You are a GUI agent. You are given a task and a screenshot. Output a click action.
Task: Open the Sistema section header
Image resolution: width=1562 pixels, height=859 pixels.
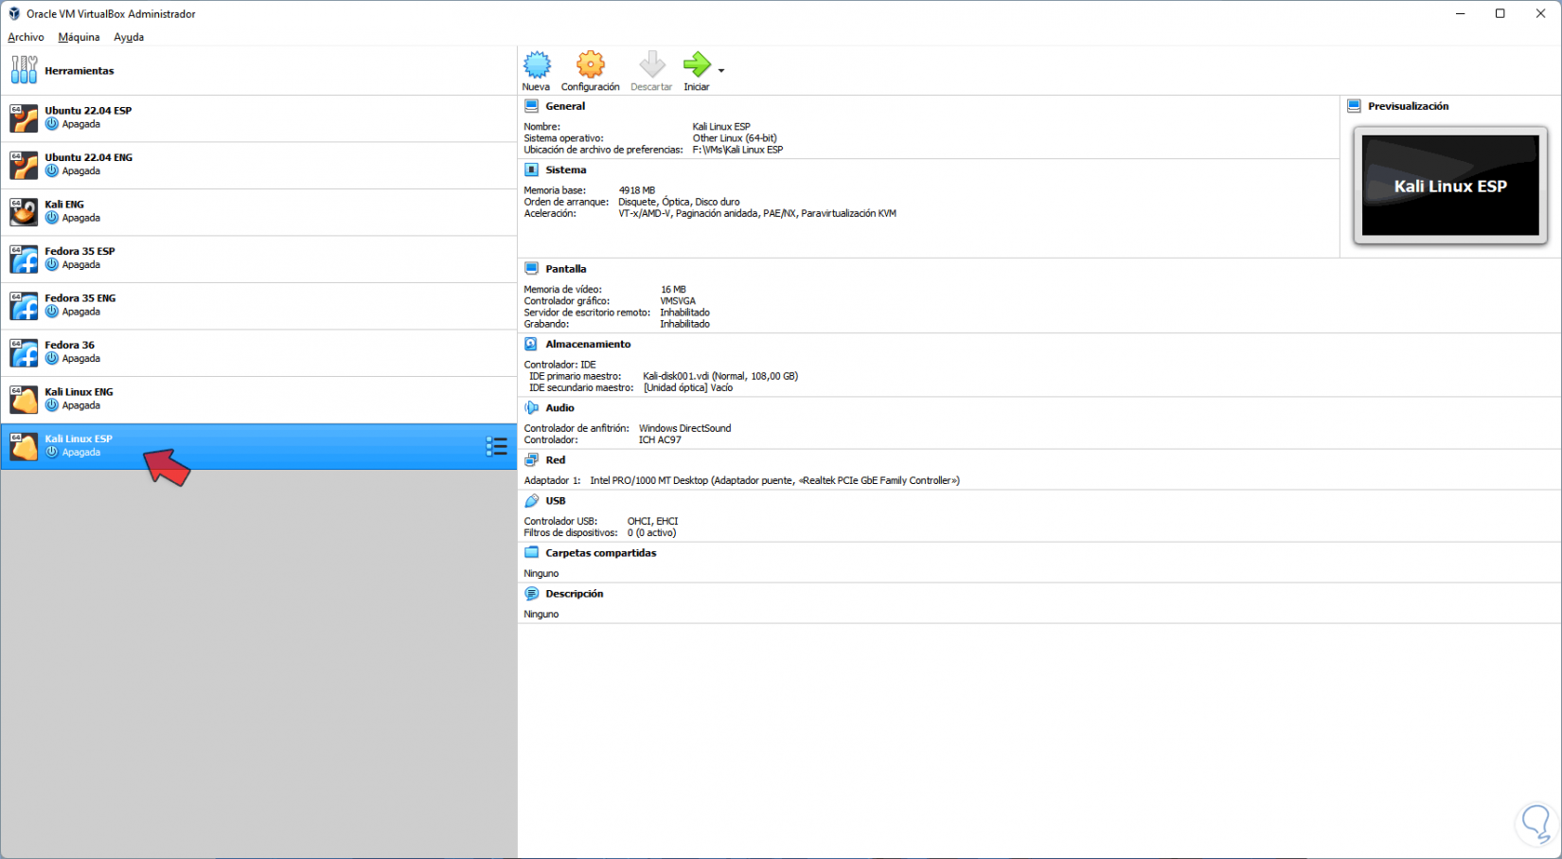coord(566,170)
